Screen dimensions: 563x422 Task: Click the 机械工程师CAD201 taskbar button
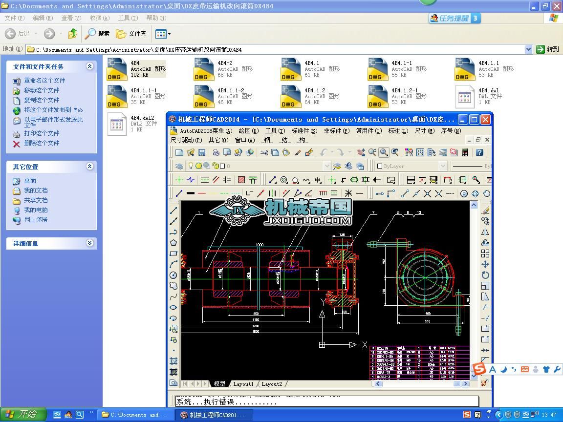tap(214, 415)
